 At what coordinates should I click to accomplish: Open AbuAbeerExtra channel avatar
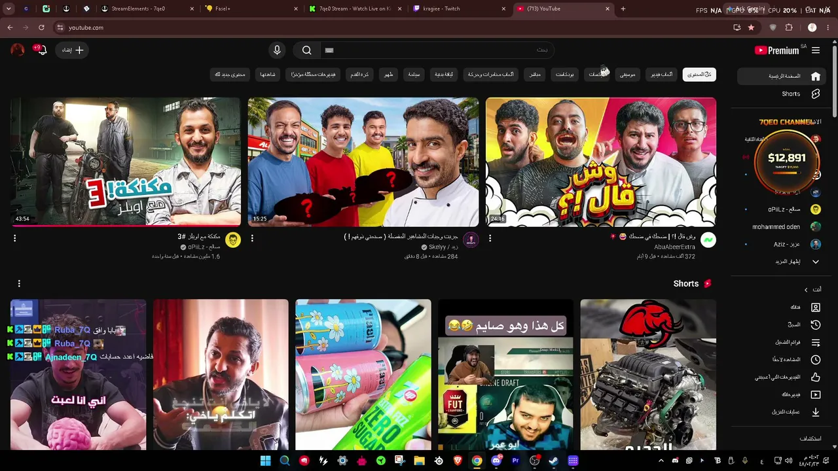pyautogui.click(x=708, y=240)
